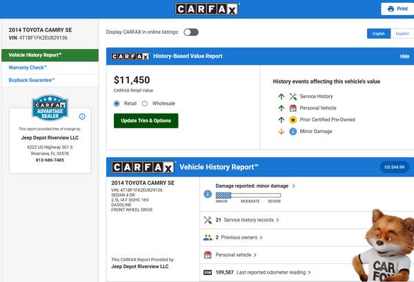Click the Print button

pyautogui.click(x=395, y=9)
